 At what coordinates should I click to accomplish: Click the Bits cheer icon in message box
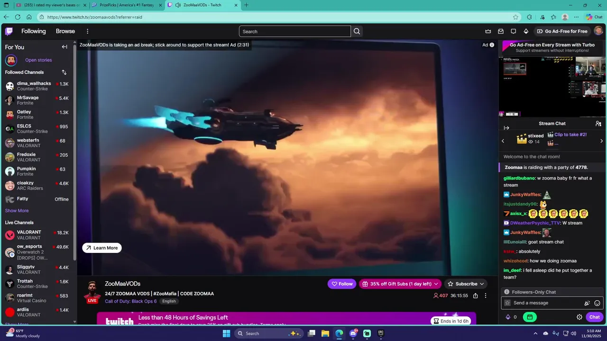pos(587,303)
